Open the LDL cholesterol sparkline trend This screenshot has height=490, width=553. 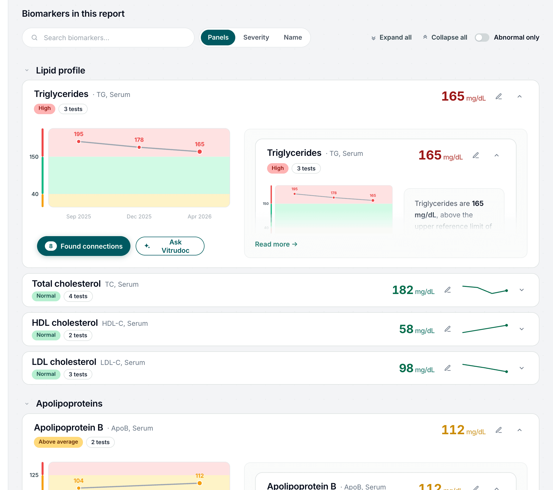(485, 368)
